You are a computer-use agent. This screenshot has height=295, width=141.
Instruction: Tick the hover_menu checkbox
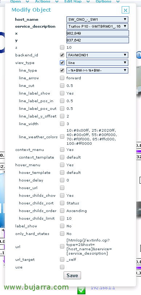(62, 165)
